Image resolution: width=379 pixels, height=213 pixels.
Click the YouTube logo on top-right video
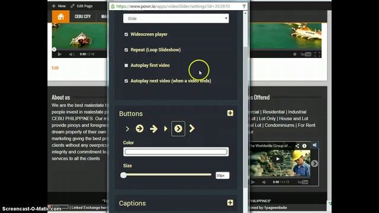pos(306,54)
